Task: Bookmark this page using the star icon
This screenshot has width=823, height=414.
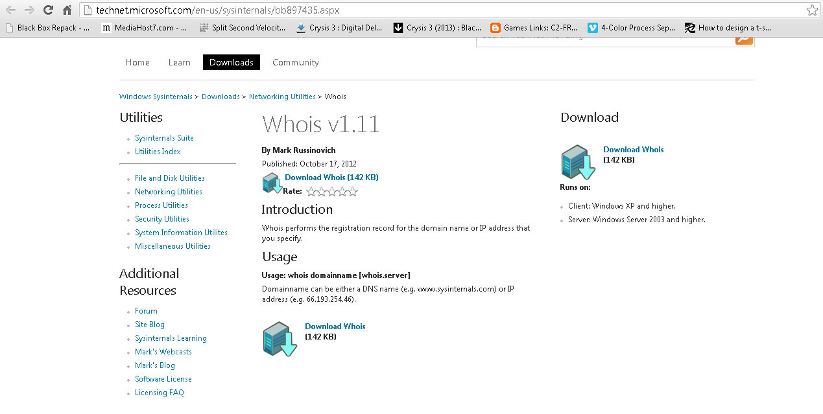Action: point(812,10)
